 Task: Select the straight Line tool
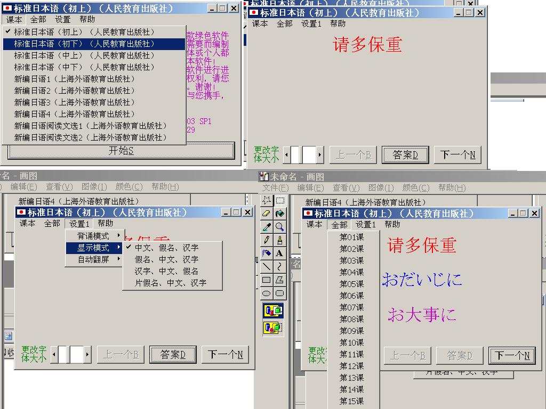(267, 266)
